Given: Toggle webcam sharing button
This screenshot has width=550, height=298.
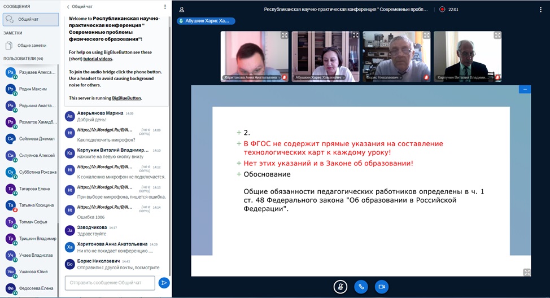Looking at the screenshot, I should (382, 287).
